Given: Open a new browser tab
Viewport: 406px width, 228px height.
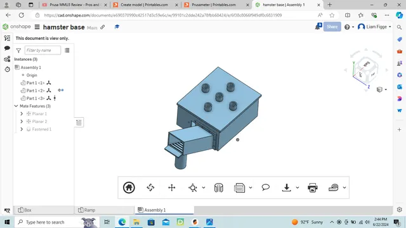Looking at the screenshot, I should click(x=330, y=5).
